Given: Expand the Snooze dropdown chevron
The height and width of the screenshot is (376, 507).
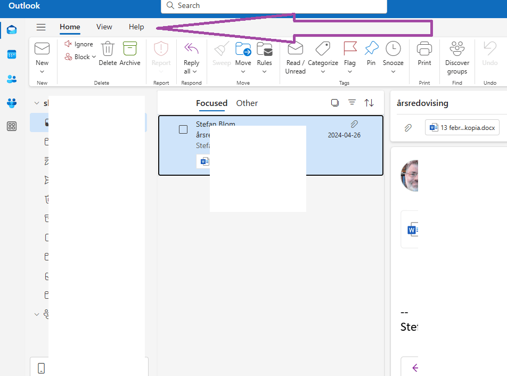Looking at the screenshot, I should pos(393,71).
